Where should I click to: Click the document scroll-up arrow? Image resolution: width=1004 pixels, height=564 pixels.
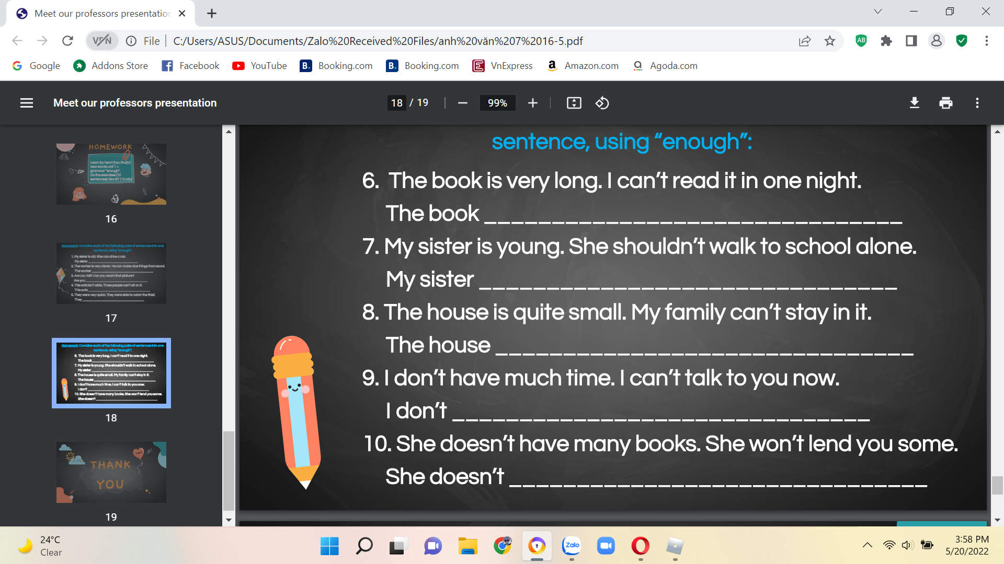pos(997,132)
